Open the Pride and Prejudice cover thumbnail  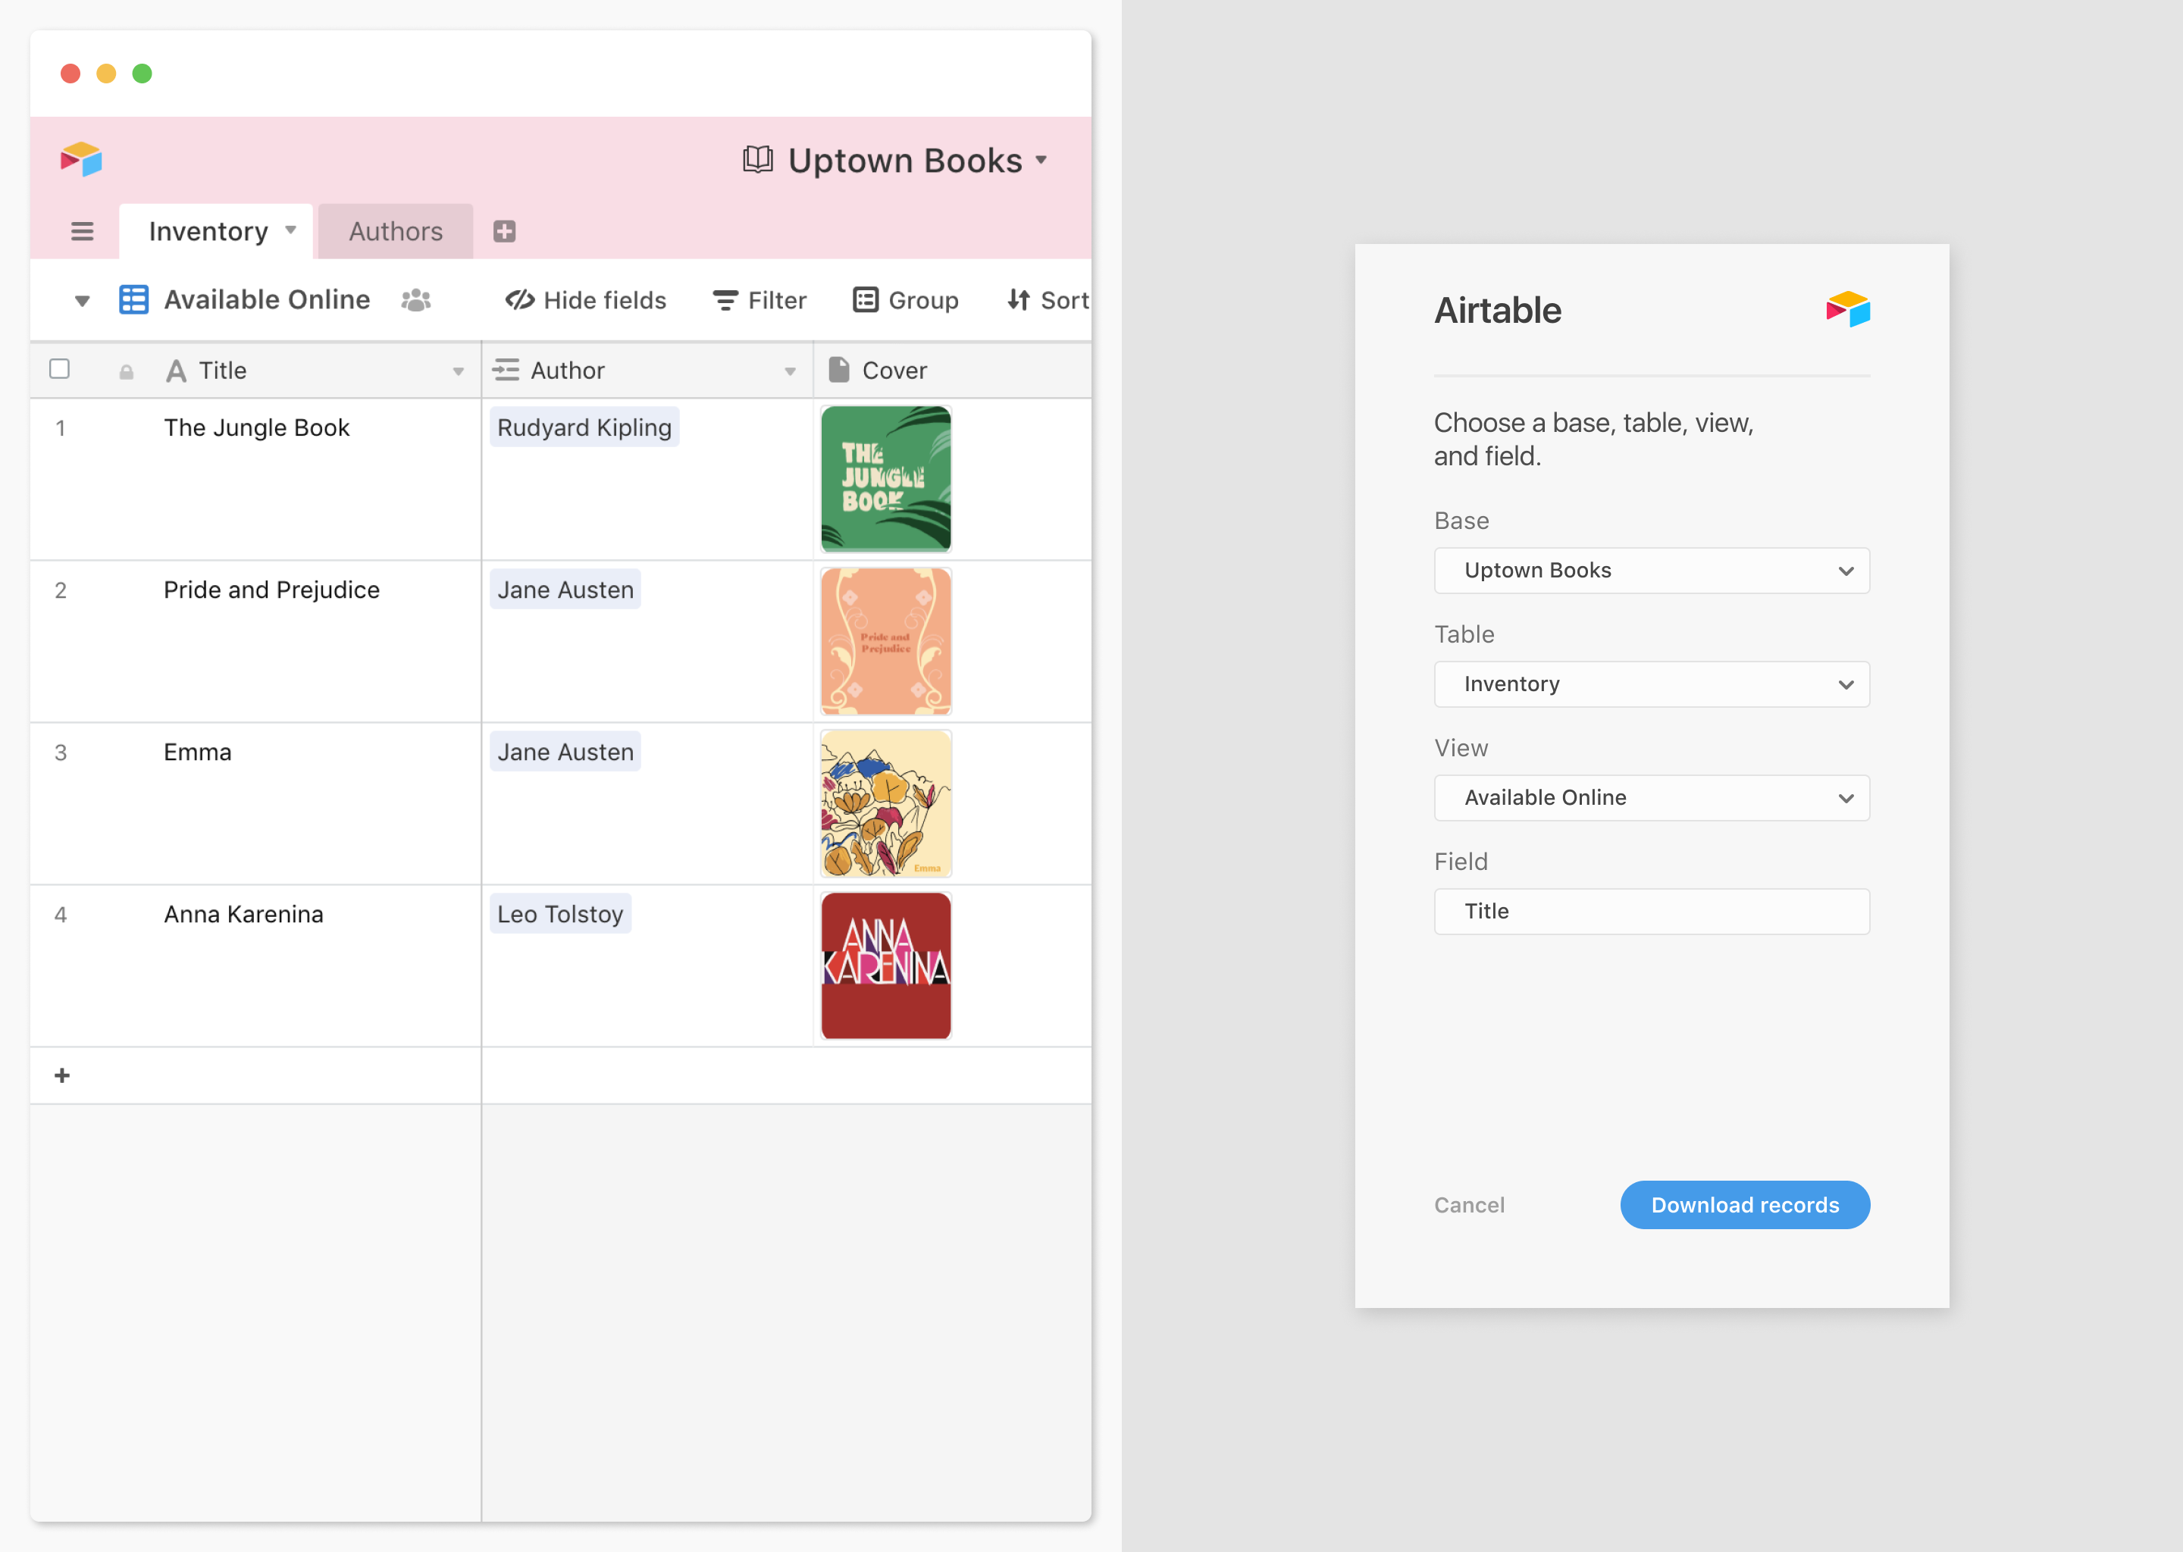[886, 641]
